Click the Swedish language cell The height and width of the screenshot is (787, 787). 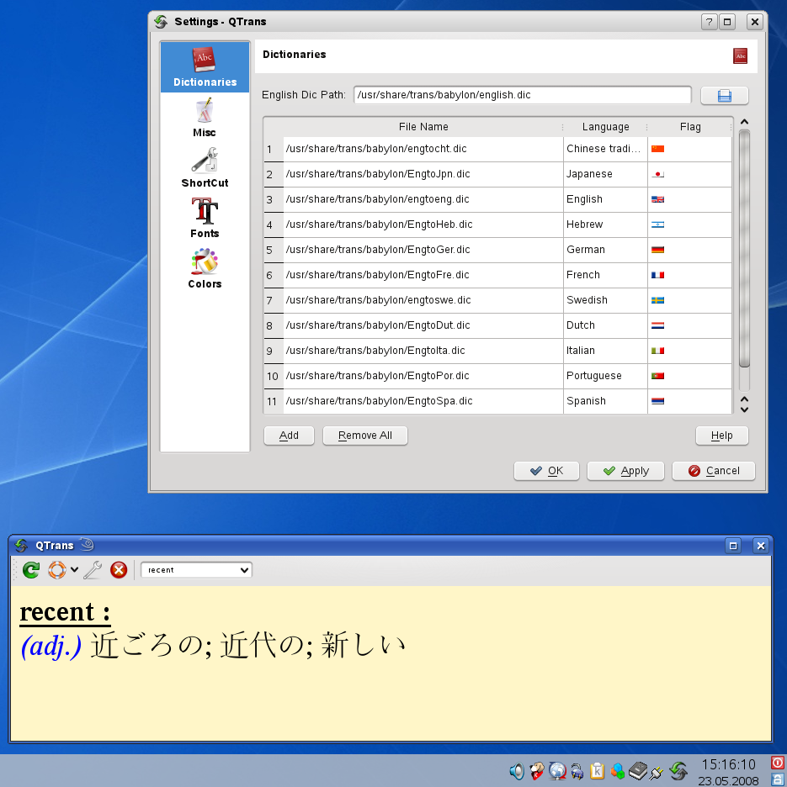pyautogui.click(x=605, y=300)
